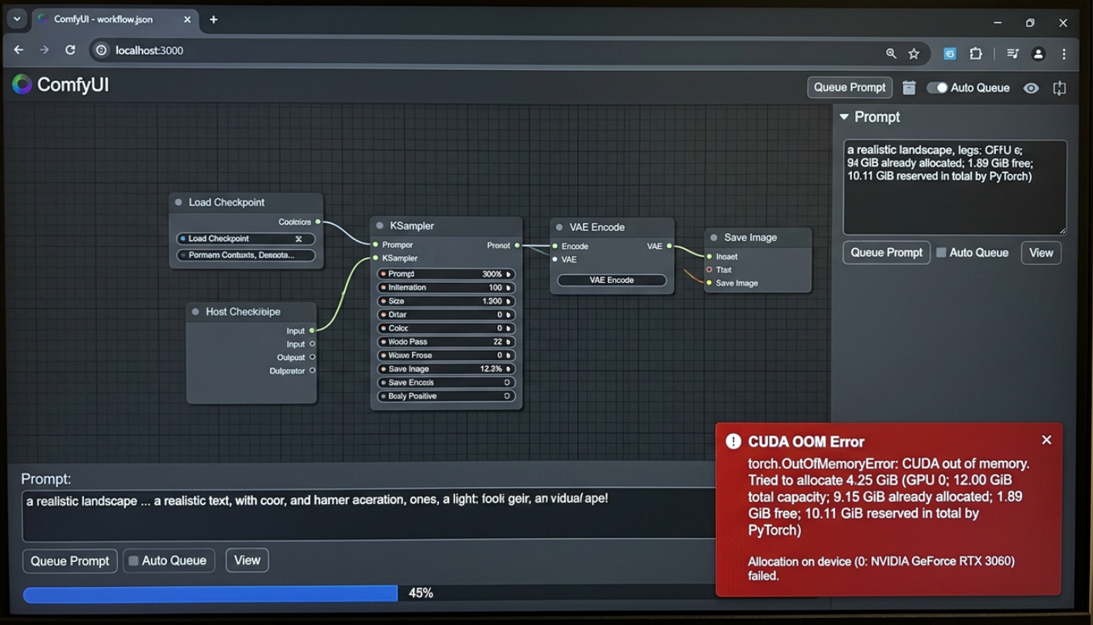Open the queue history trash icon beside top Queue Prompt
This screenshot has width=1093, height=625.
tap(909, 88)
